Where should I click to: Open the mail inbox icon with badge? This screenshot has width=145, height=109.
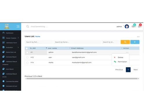[x=133, y=26]
